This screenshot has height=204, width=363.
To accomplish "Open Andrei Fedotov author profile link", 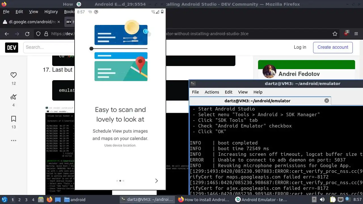I will [299, 74].
